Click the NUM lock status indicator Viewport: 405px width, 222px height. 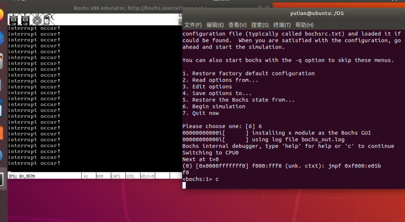102,176
